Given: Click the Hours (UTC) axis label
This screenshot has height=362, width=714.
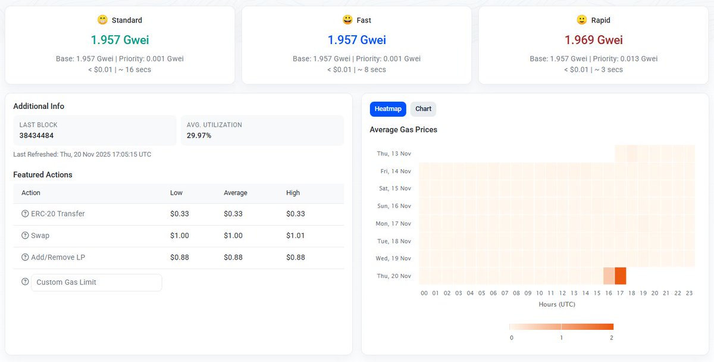Looking at the screenshot, I should 556,304.
